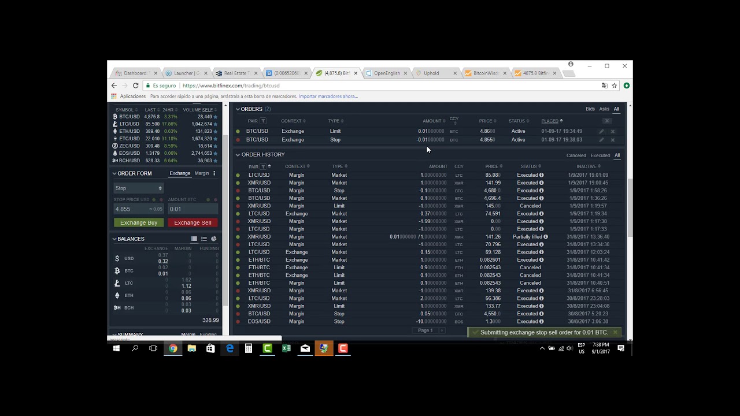Click the reload page icon in Chrome

tap(135, 86)
